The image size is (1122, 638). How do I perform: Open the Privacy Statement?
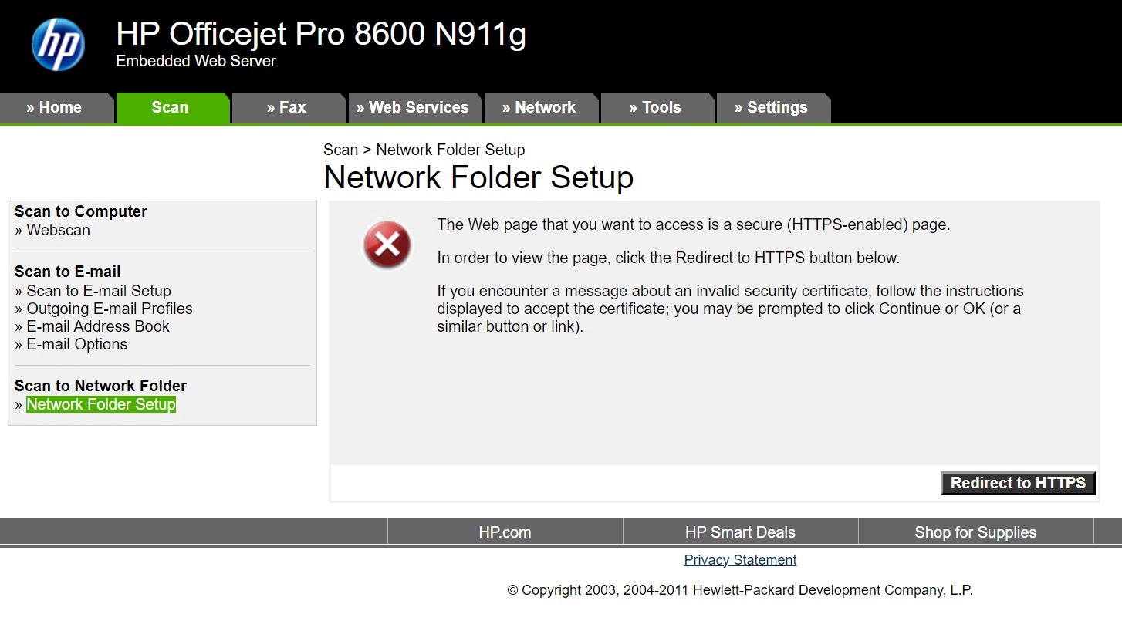click(740, 560)
